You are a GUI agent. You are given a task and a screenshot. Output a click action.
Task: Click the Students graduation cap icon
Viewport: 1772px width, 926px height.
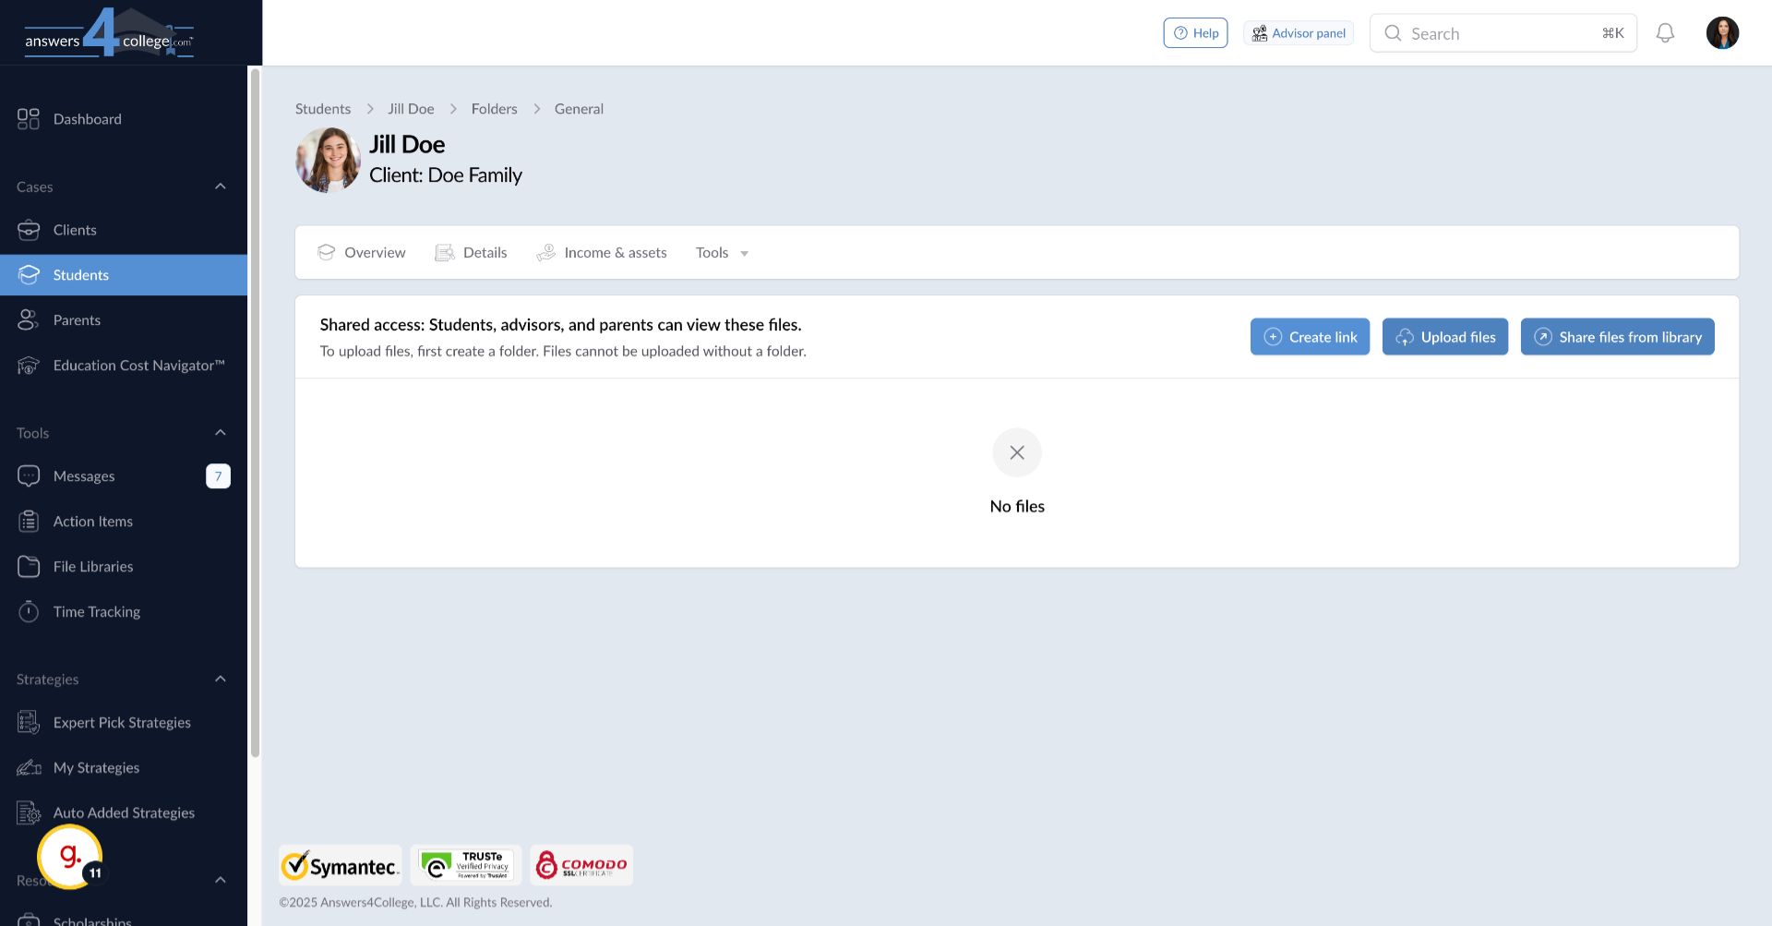pyautogui.click(x=29, y=275)
